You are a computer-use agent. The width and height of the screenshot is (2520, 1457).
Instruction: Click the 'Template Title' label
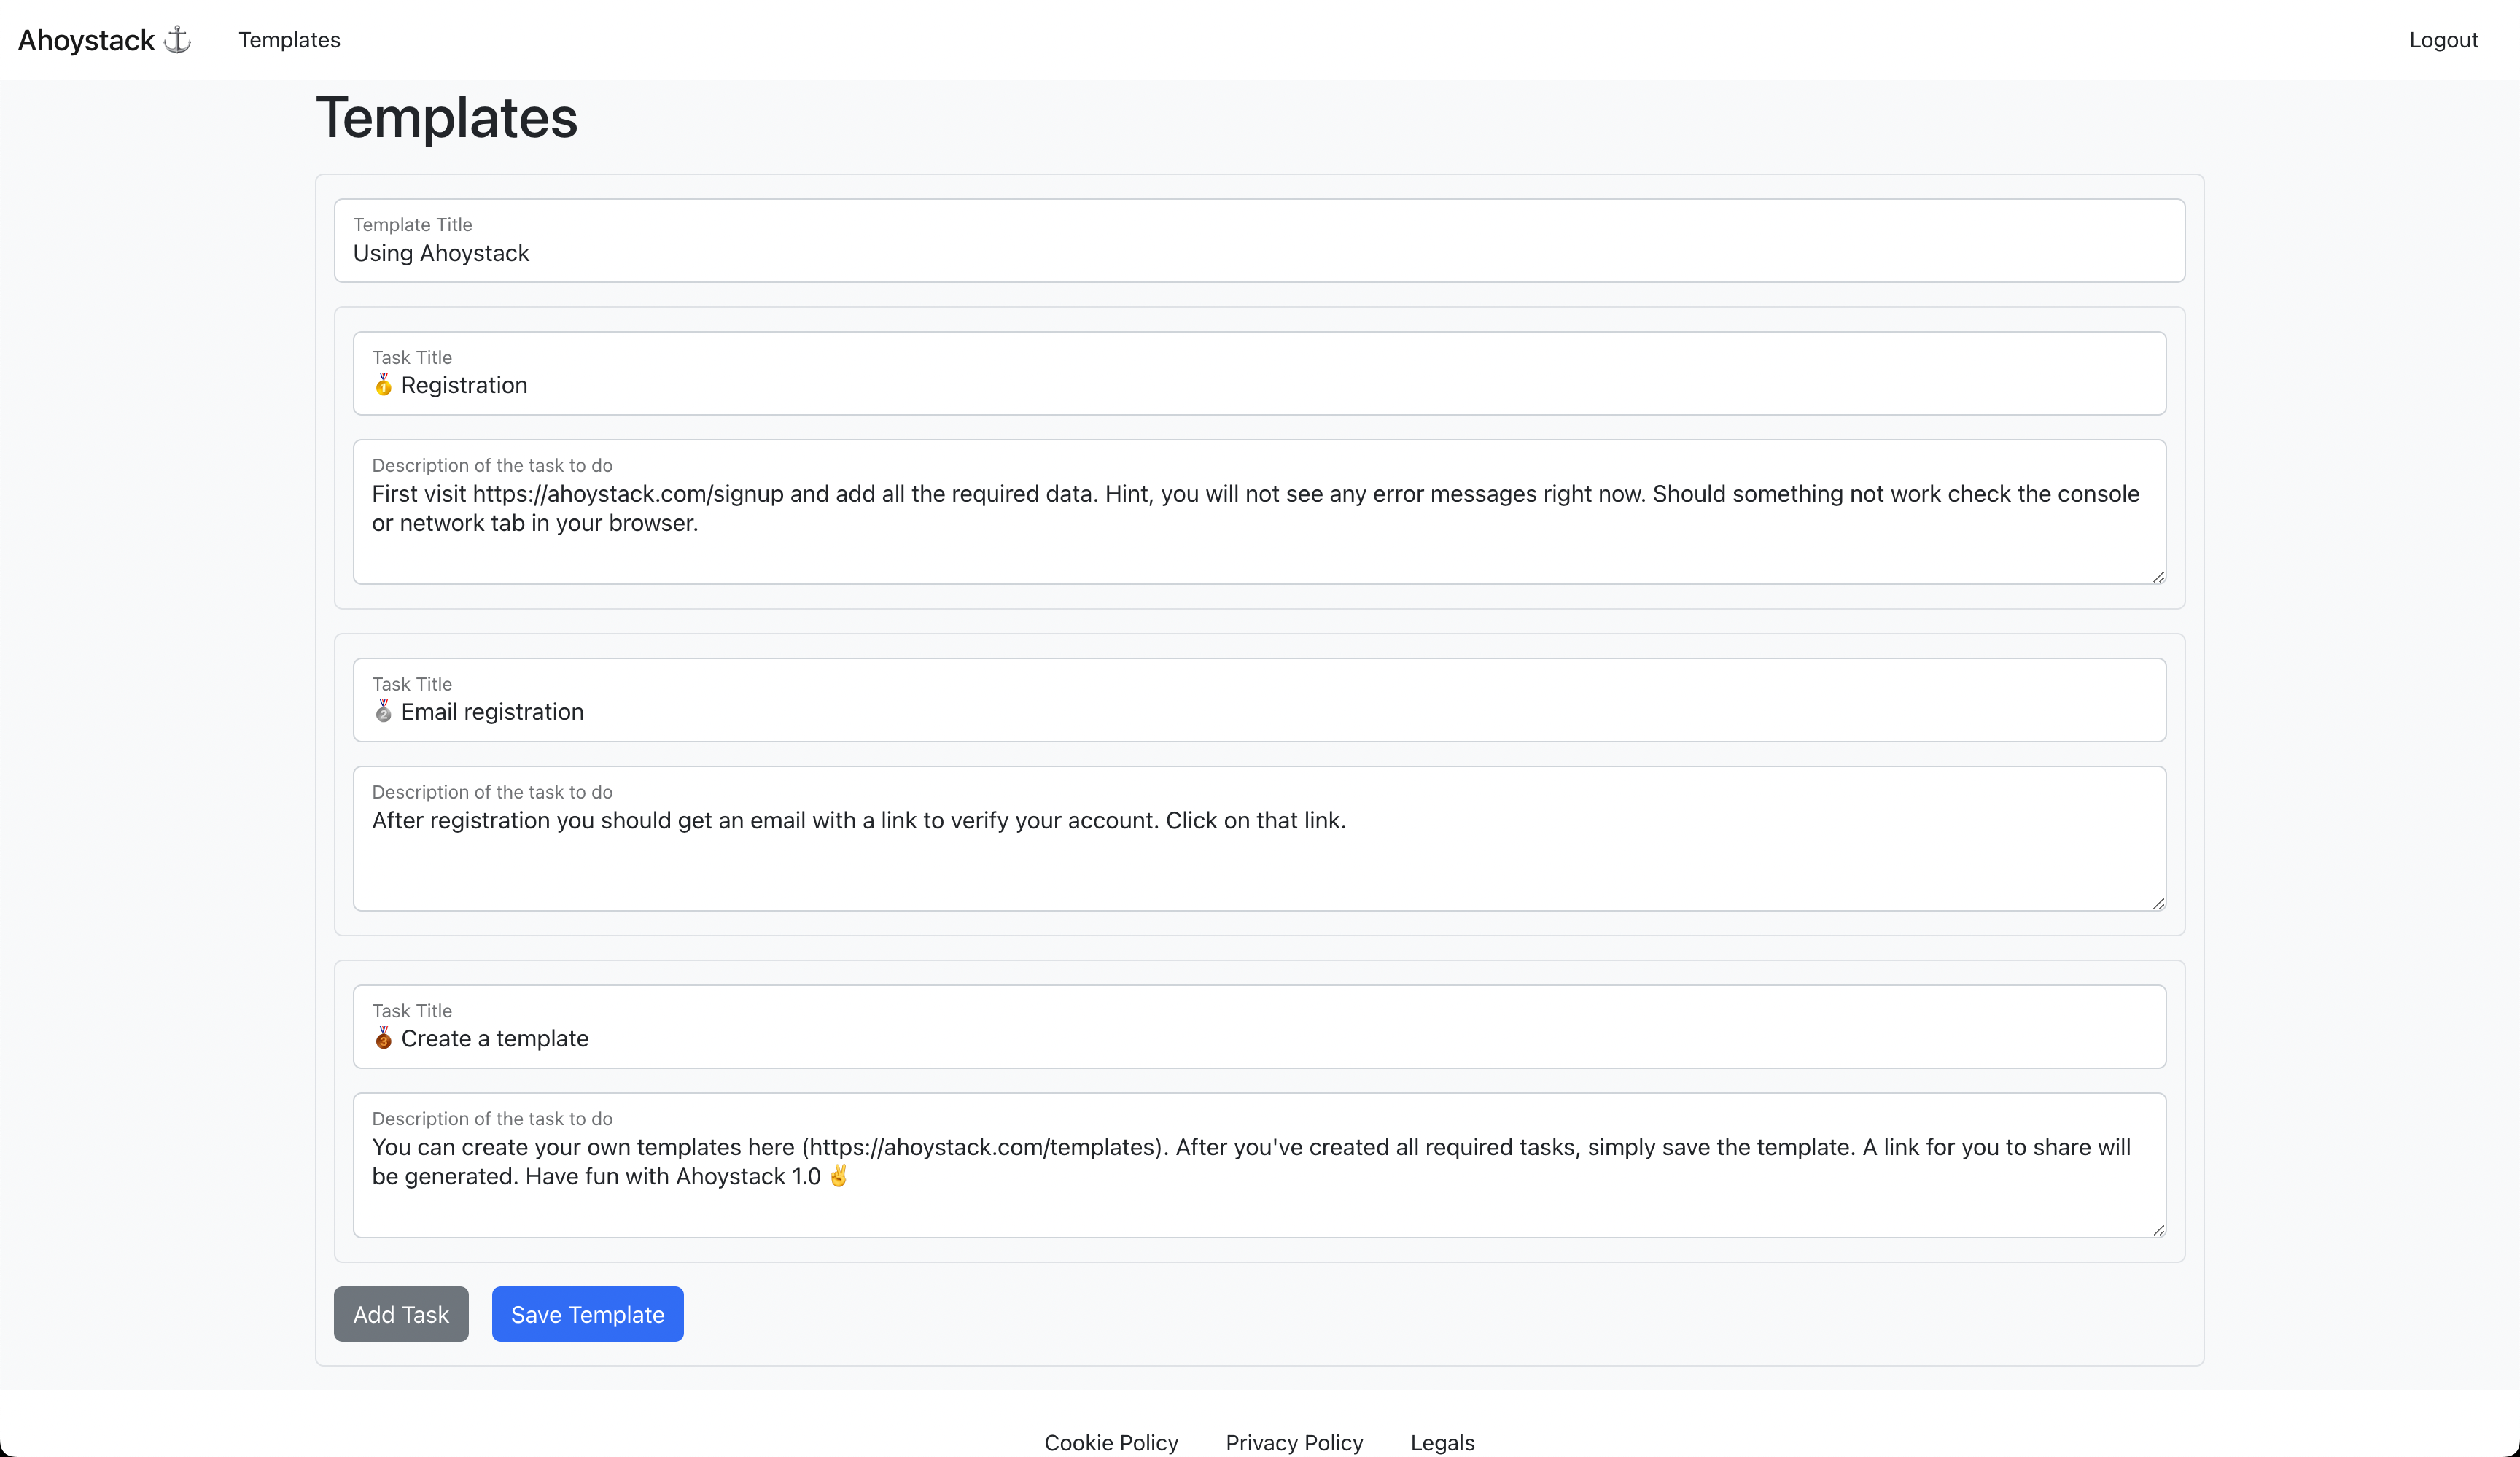click(412, 225)
